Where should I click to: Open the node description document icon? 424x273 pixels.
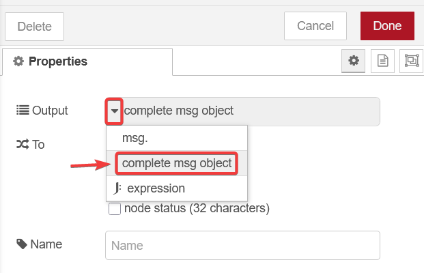[382, 61]
